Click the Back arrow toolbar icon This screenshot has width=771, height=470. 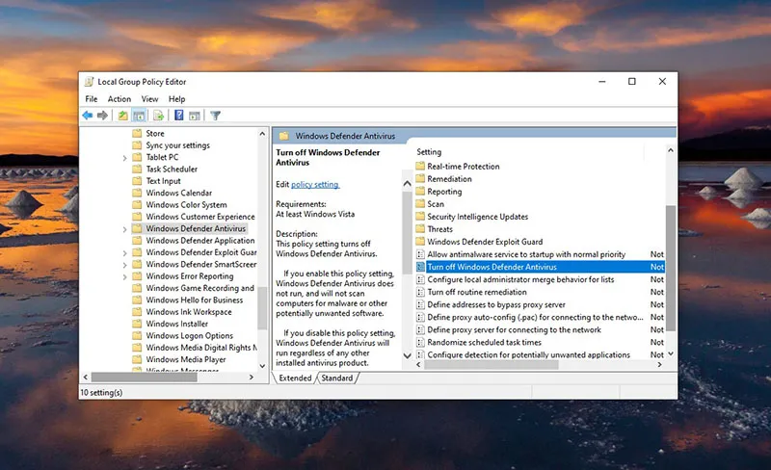point(88,116)
